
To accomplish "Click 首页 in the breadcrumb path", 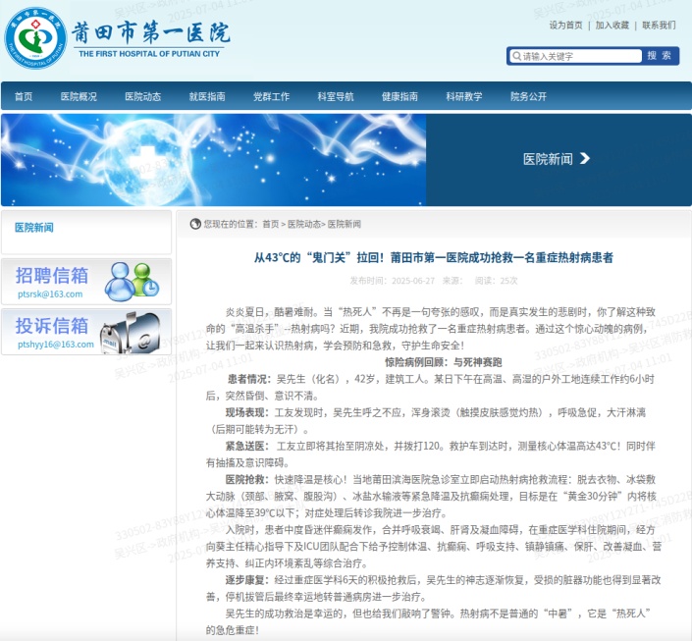I will click(x=271, y=224).
